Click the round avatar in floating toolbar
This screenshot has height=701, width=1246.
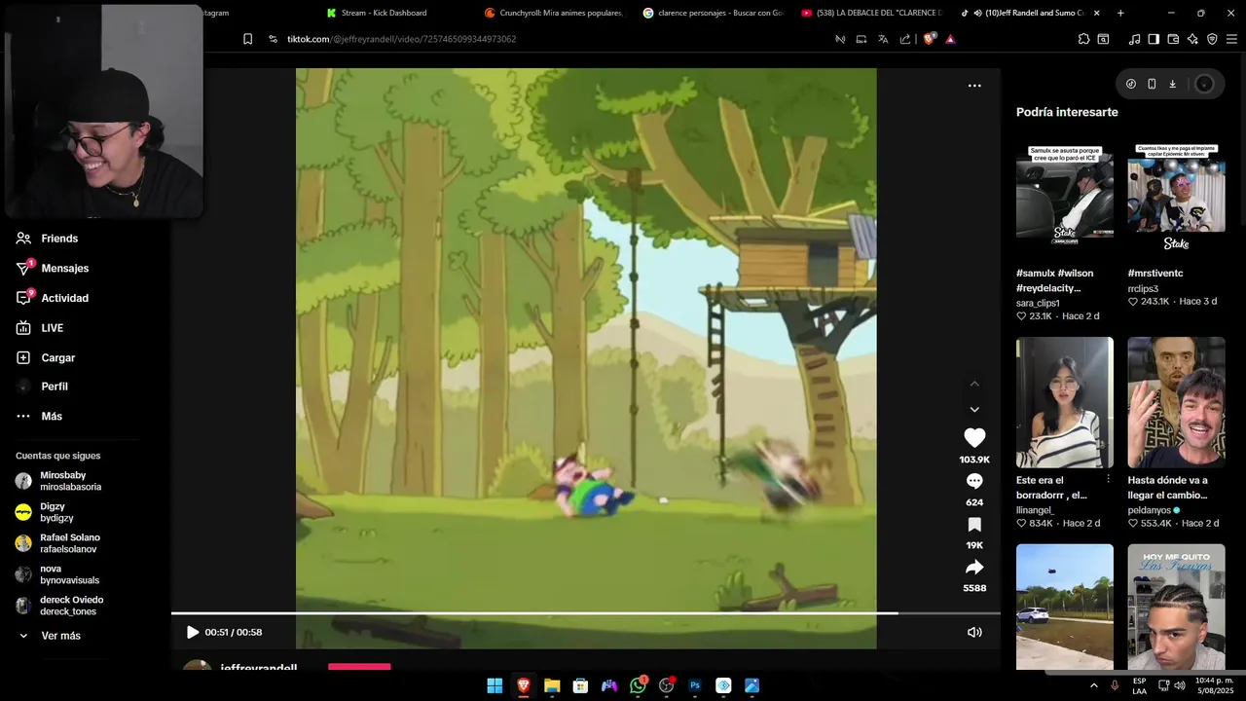tap(1204, 84)
